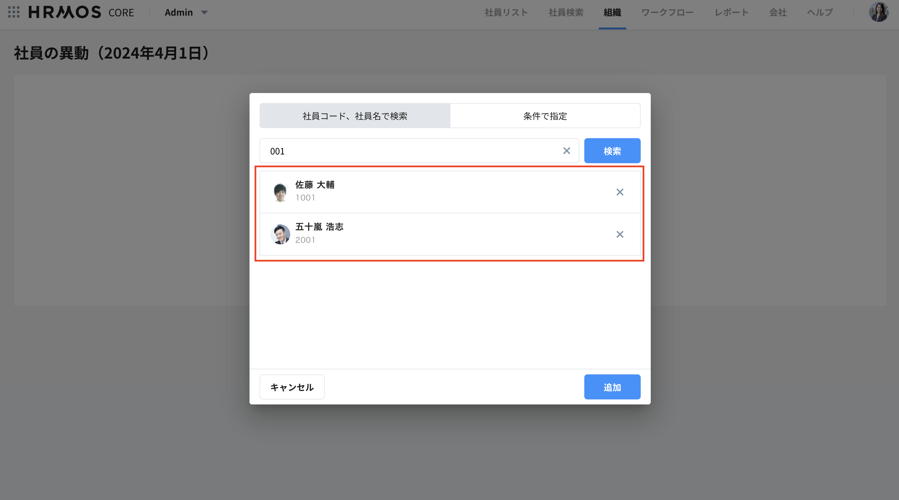Click 五十嵐 浩志's profile photo
The image size is (899, 500).
click(280, 234)
